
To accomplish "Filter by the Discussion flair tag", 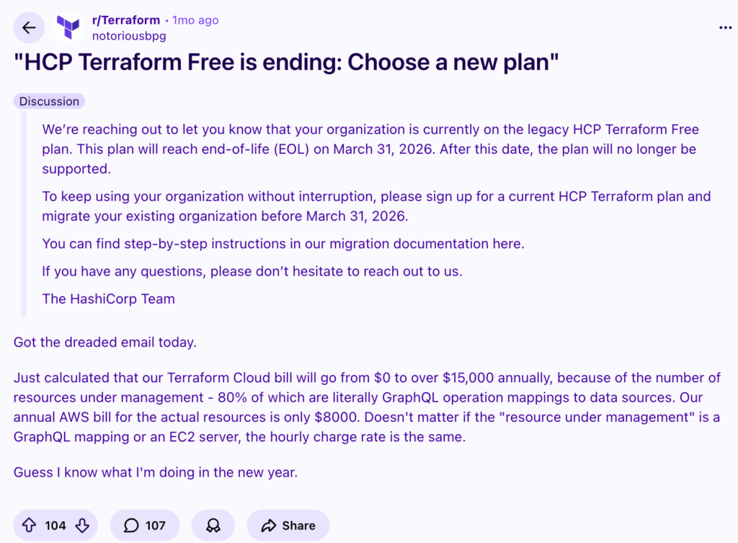I will (49, 102).
